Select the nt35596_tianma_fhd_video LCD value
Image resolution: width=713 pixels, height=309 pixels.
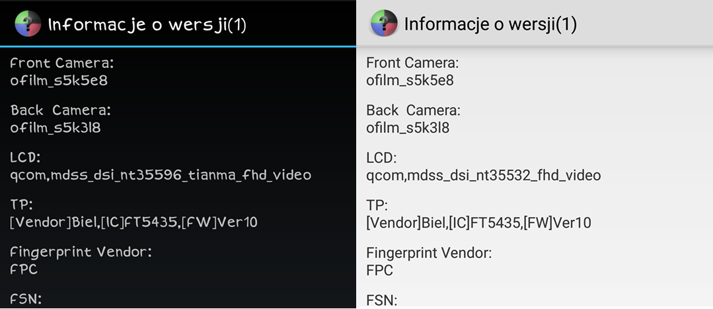[x=161, y=175]
